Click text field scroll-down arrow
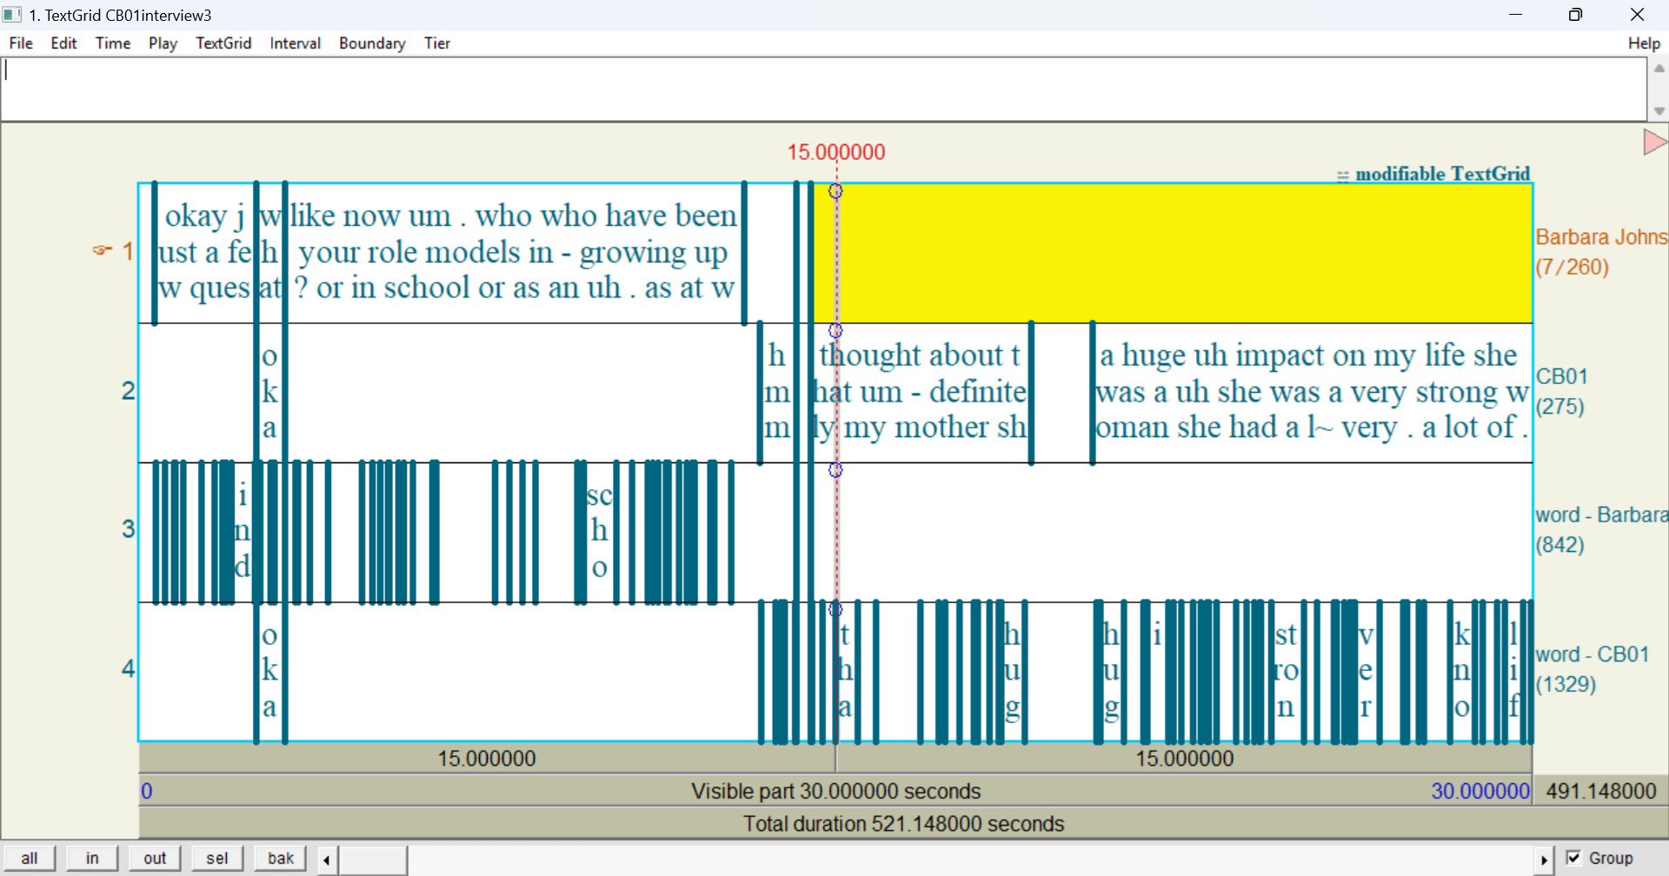Screen dimensions: 1669x876 pos(1659,110)
